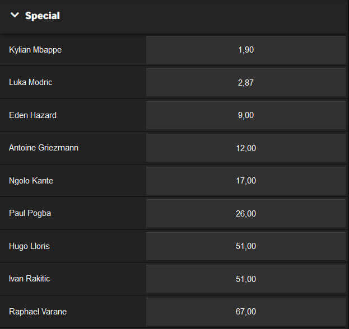The image size is (349, 329).
Task: Click the Ngolo Kante name label
Action: (31, 181)
